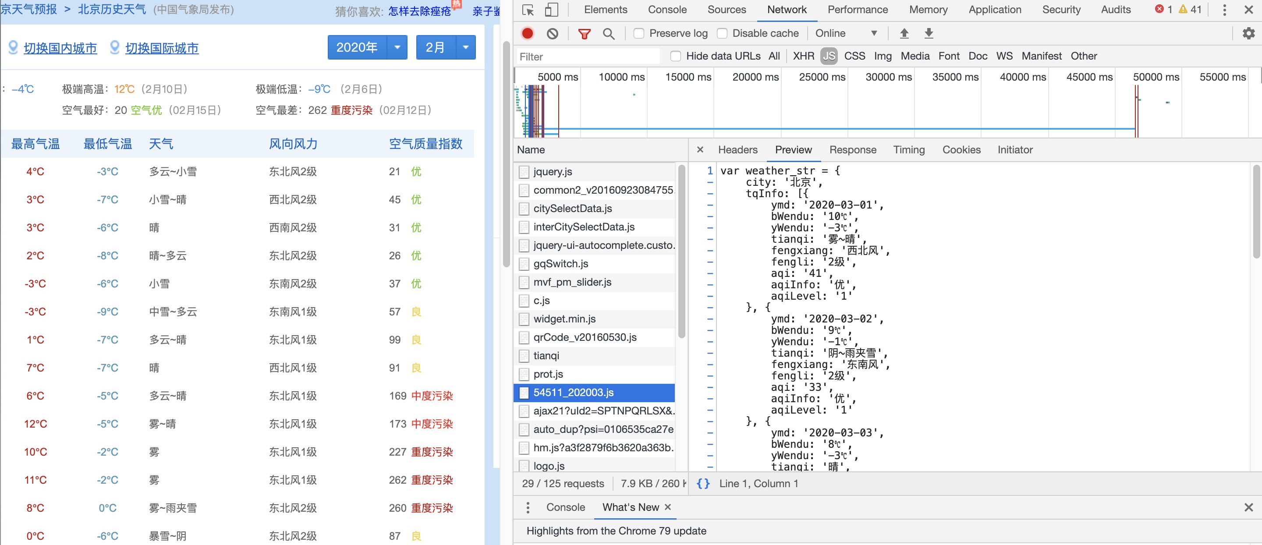Viewport: 1262px width, 545px height.
Task: Open the Response tab
Action: pyautogui.click(x=852, y=149)
